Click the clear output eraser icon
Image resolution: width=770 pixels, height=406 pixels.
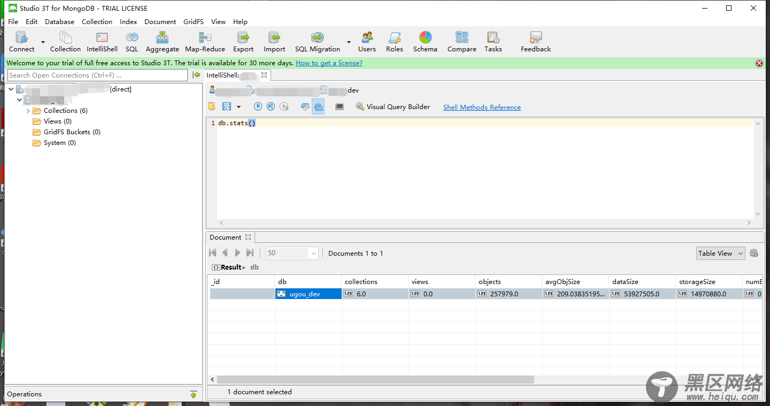(305, 106)
